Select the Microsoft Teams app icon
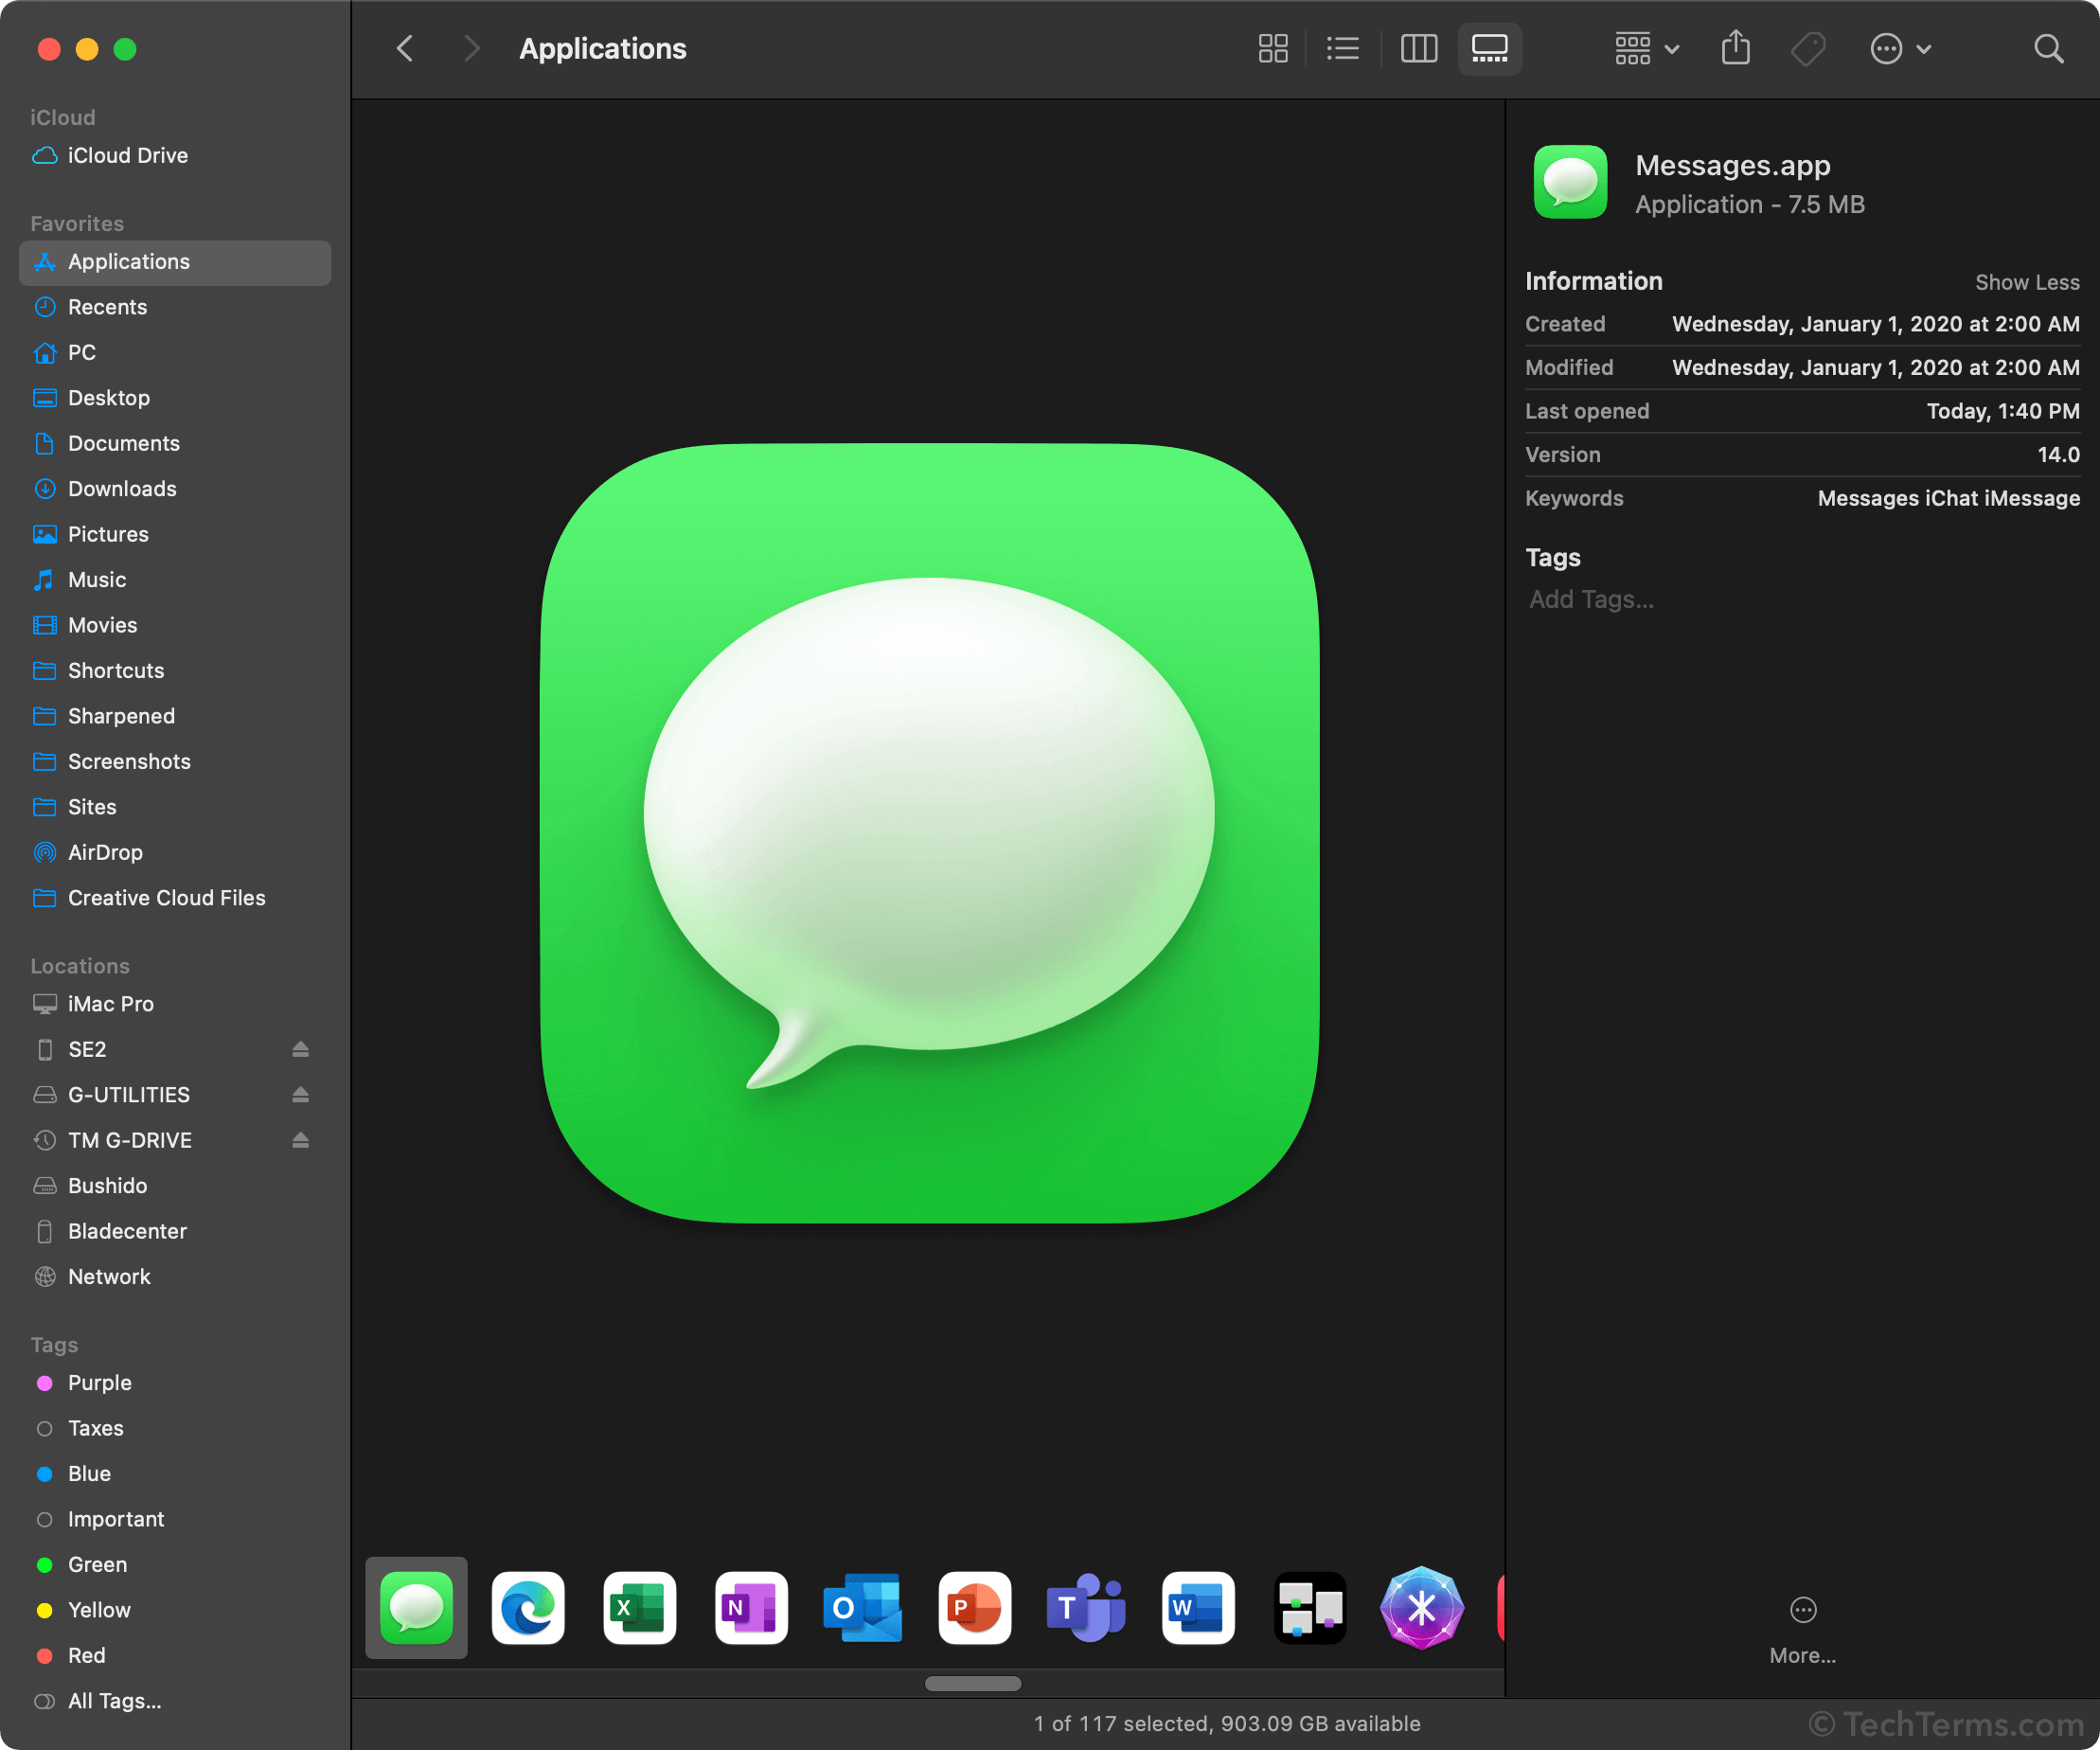The width and height of the screenshot is (2100, 1750). pos(1086,1608)
